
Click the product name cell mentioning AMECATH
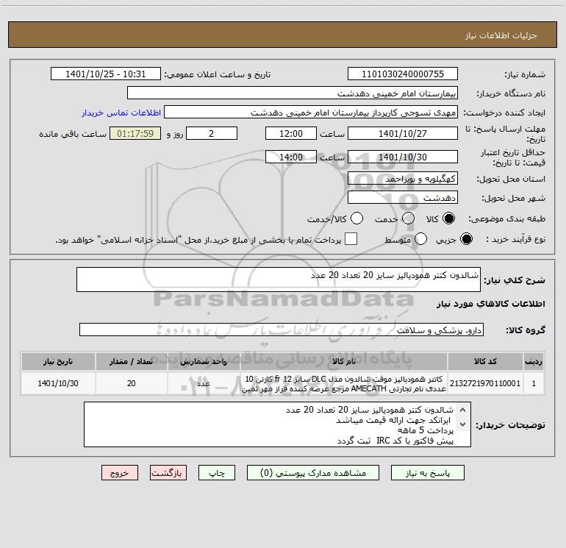coord(344,383)
